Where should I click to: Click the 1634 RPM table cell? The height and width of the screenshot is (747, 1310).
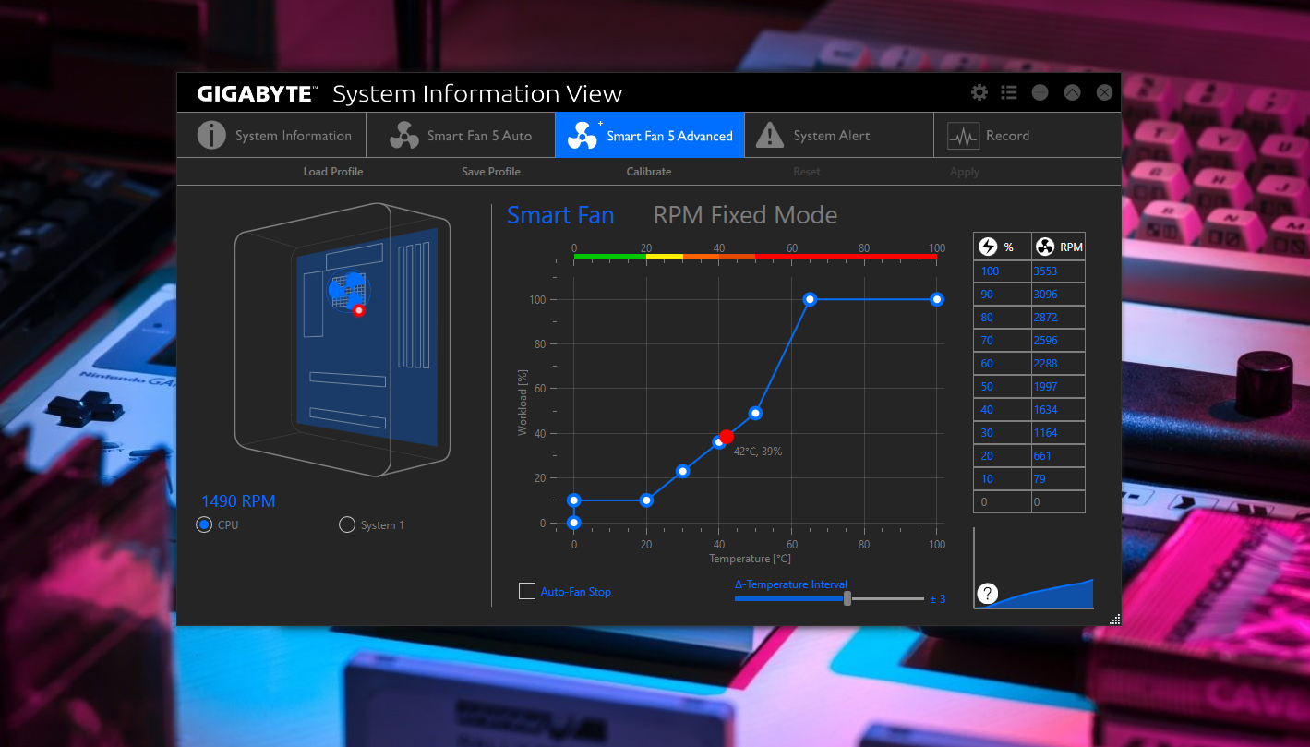tap(1058, 410)
